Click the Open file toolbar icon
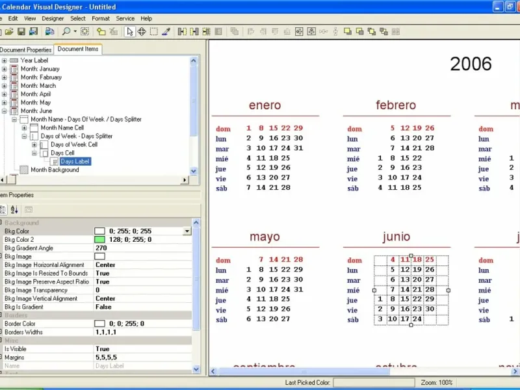Screen dimensions: 520x390 [x=9, y=31]
